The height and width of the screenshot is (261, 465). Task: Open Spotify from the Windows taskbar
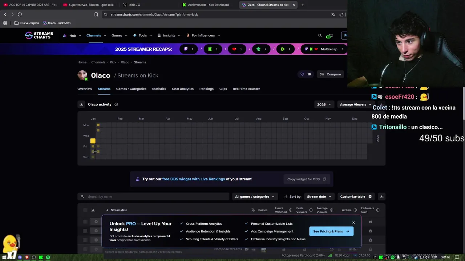48,257
